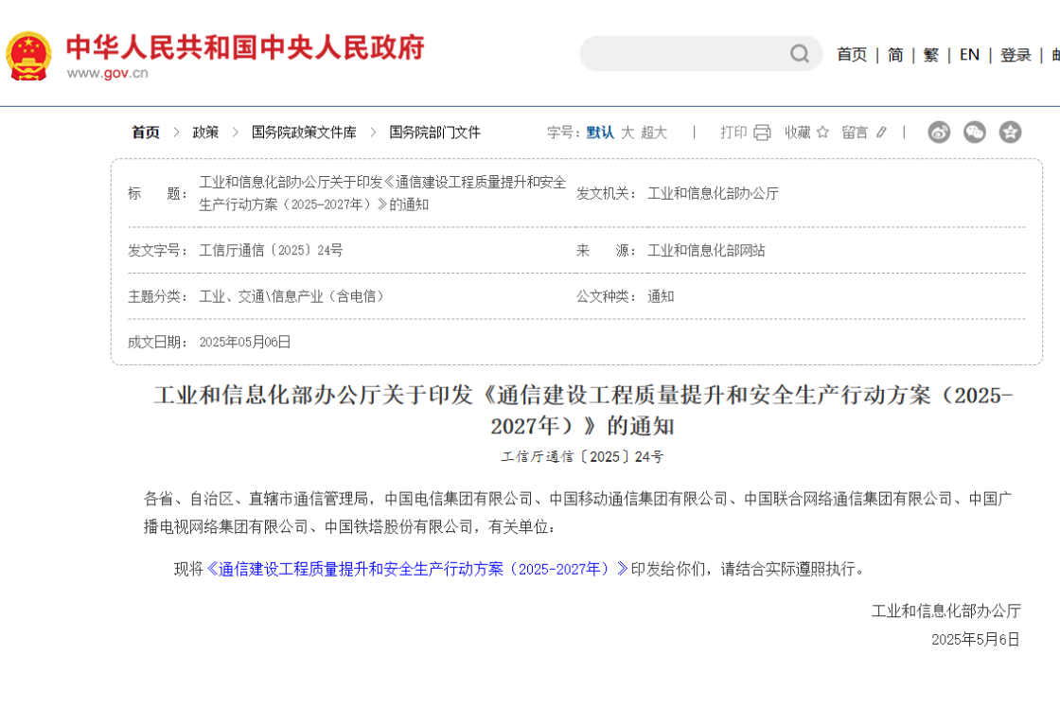Click the national emblem logo
Screen dimensions: 1060x726
(29, 57)
